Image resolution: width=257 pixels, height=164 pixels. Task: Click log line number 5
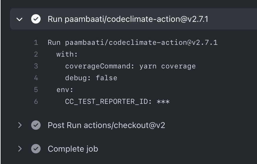(36, 90)
